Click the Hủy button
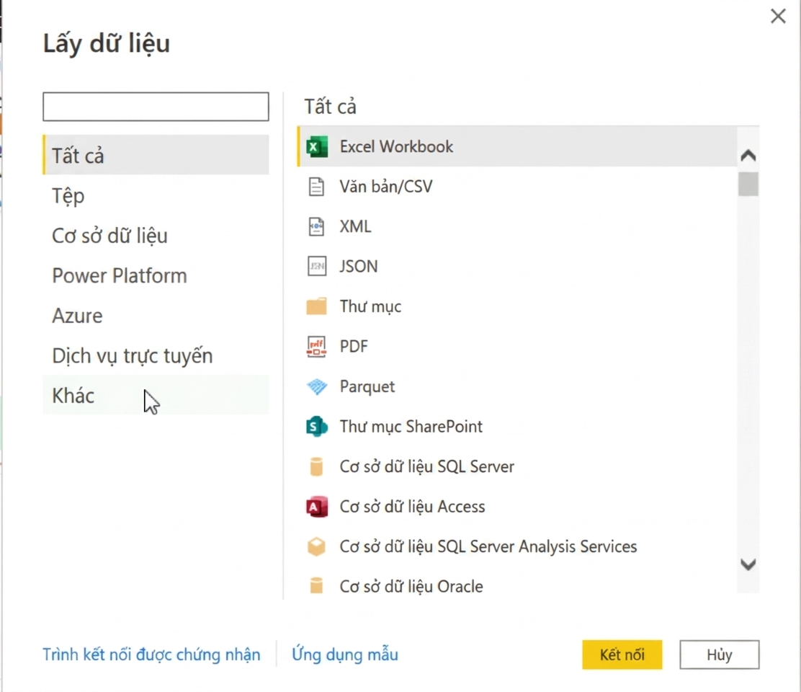This screenshot has height=692, width=801. [720, 655]
